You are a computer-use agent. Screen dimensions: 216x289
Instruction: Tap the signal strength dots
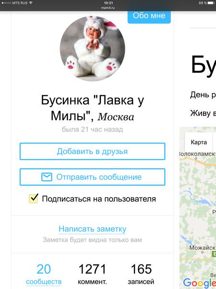[x=6, y=3]
